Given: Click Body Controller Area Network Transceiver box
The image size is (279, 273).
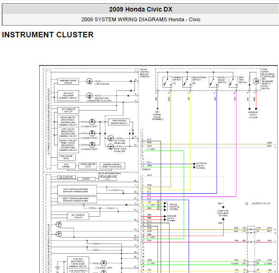Looking at the screenshot, I should point(77,200).
